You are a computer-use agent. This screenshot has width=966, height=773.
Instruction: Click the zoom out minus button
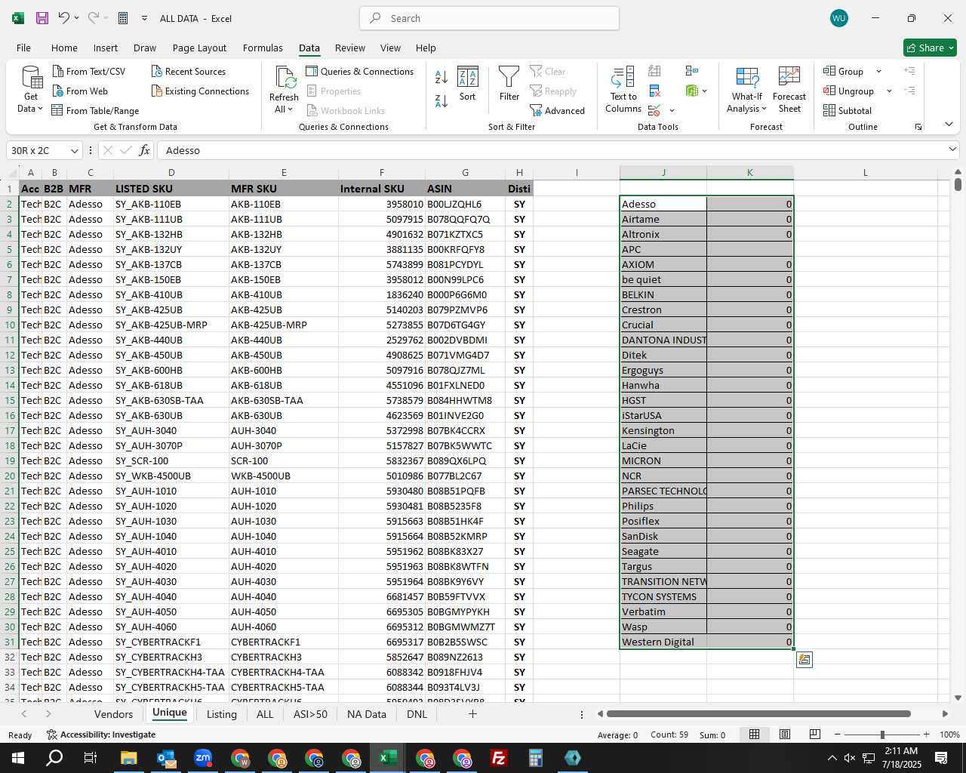837,735
